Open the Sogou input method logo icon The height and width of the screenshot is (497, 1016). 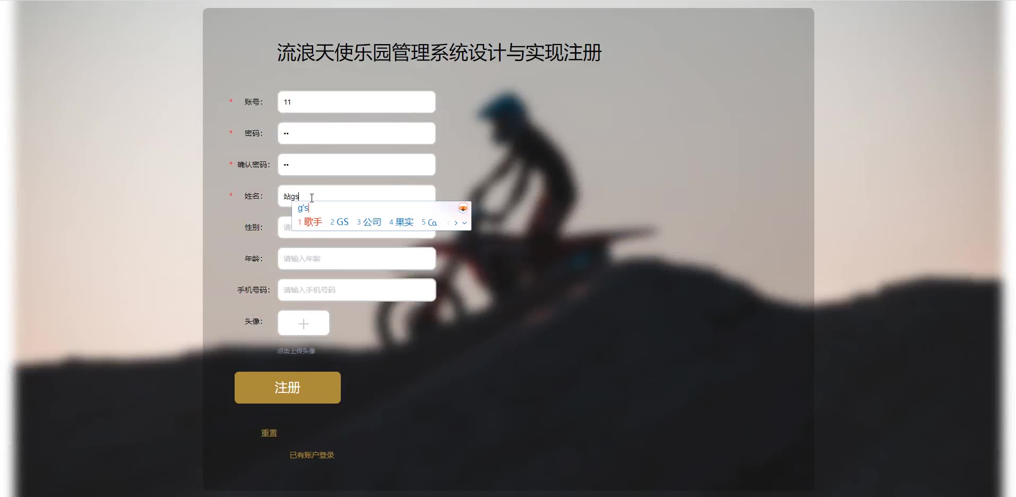(x=463, y=208)
